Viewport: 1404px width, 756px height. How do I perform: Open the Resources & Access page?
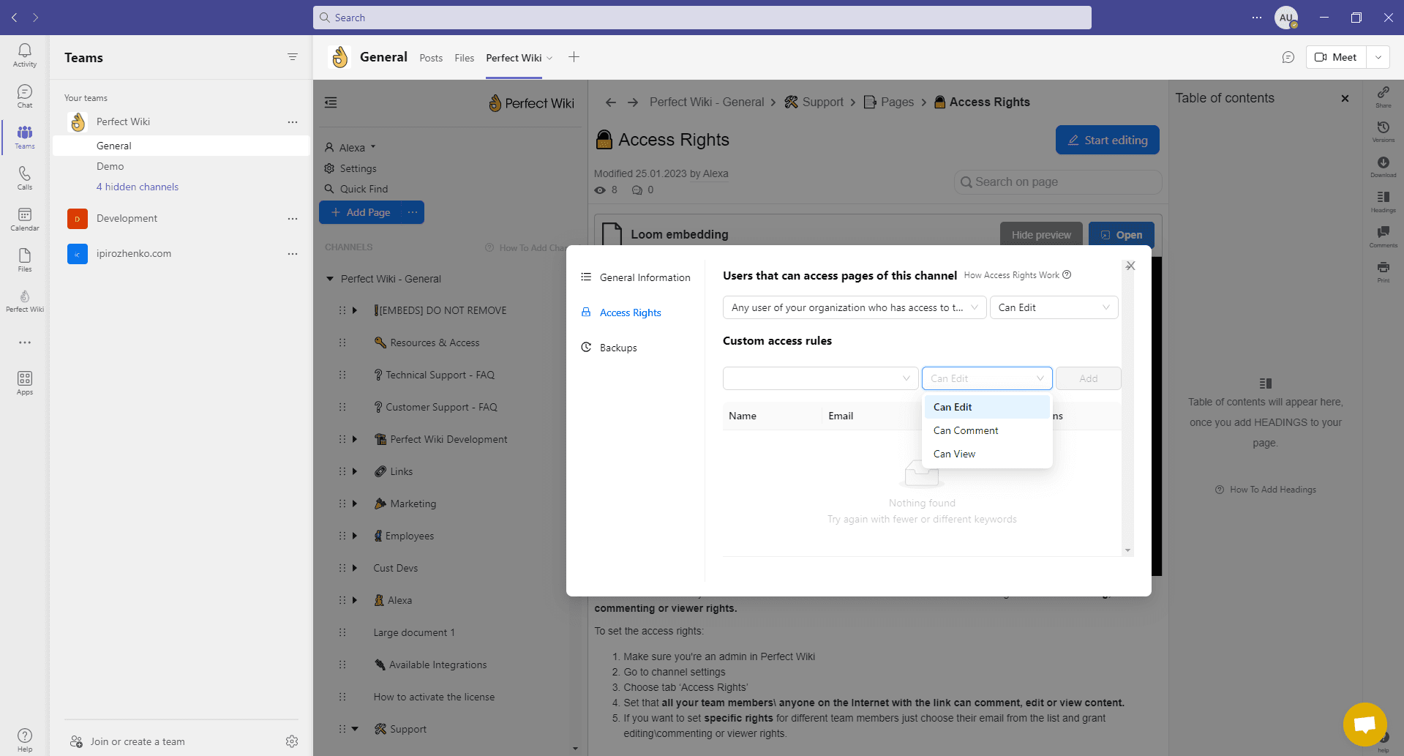tap(435, 343)
